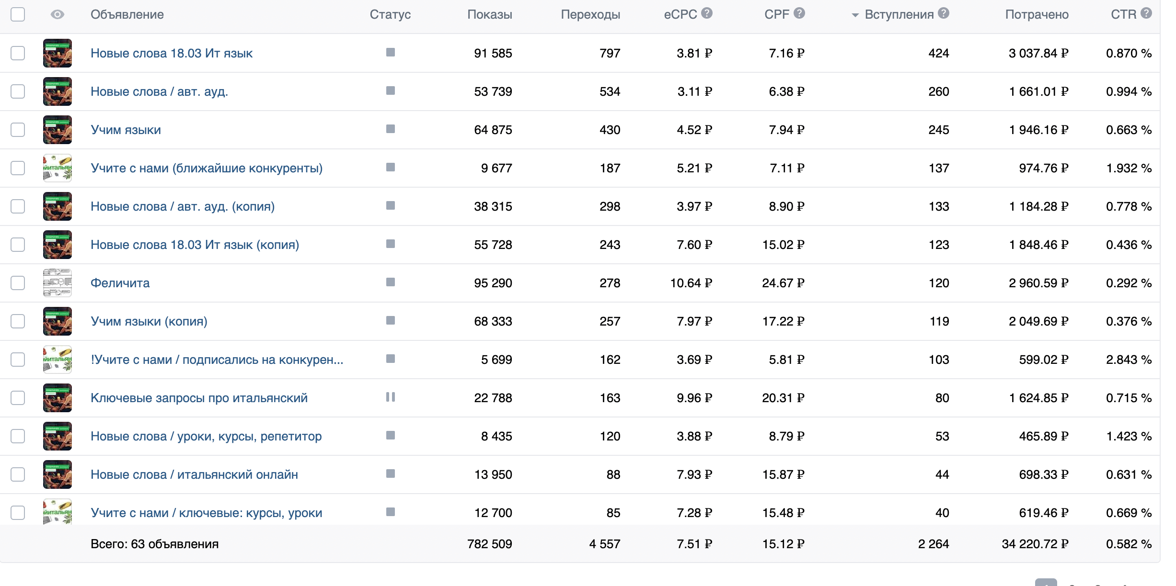This screenshot has width=1176, height=586.
Task: Click the CPF help question-mark icon
Action: pos(799,13)
